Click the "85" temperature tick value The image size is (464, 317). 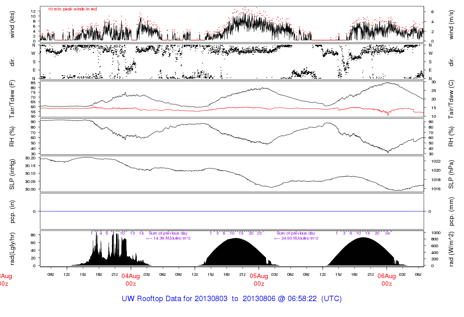(x=33, y=83)
